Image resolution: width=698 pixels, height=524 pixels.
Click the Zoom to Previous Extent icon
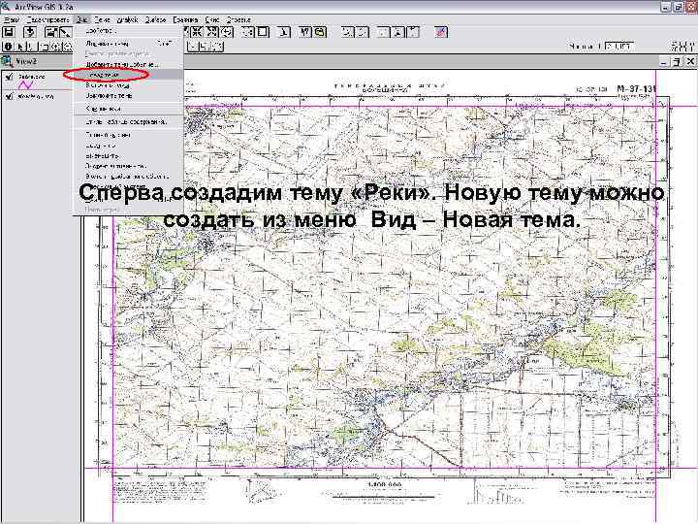pos(227,32)
